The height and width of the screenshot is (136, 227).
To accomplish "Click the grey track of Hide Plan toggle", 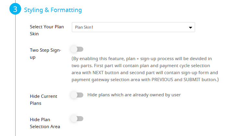I will (80, 119).
